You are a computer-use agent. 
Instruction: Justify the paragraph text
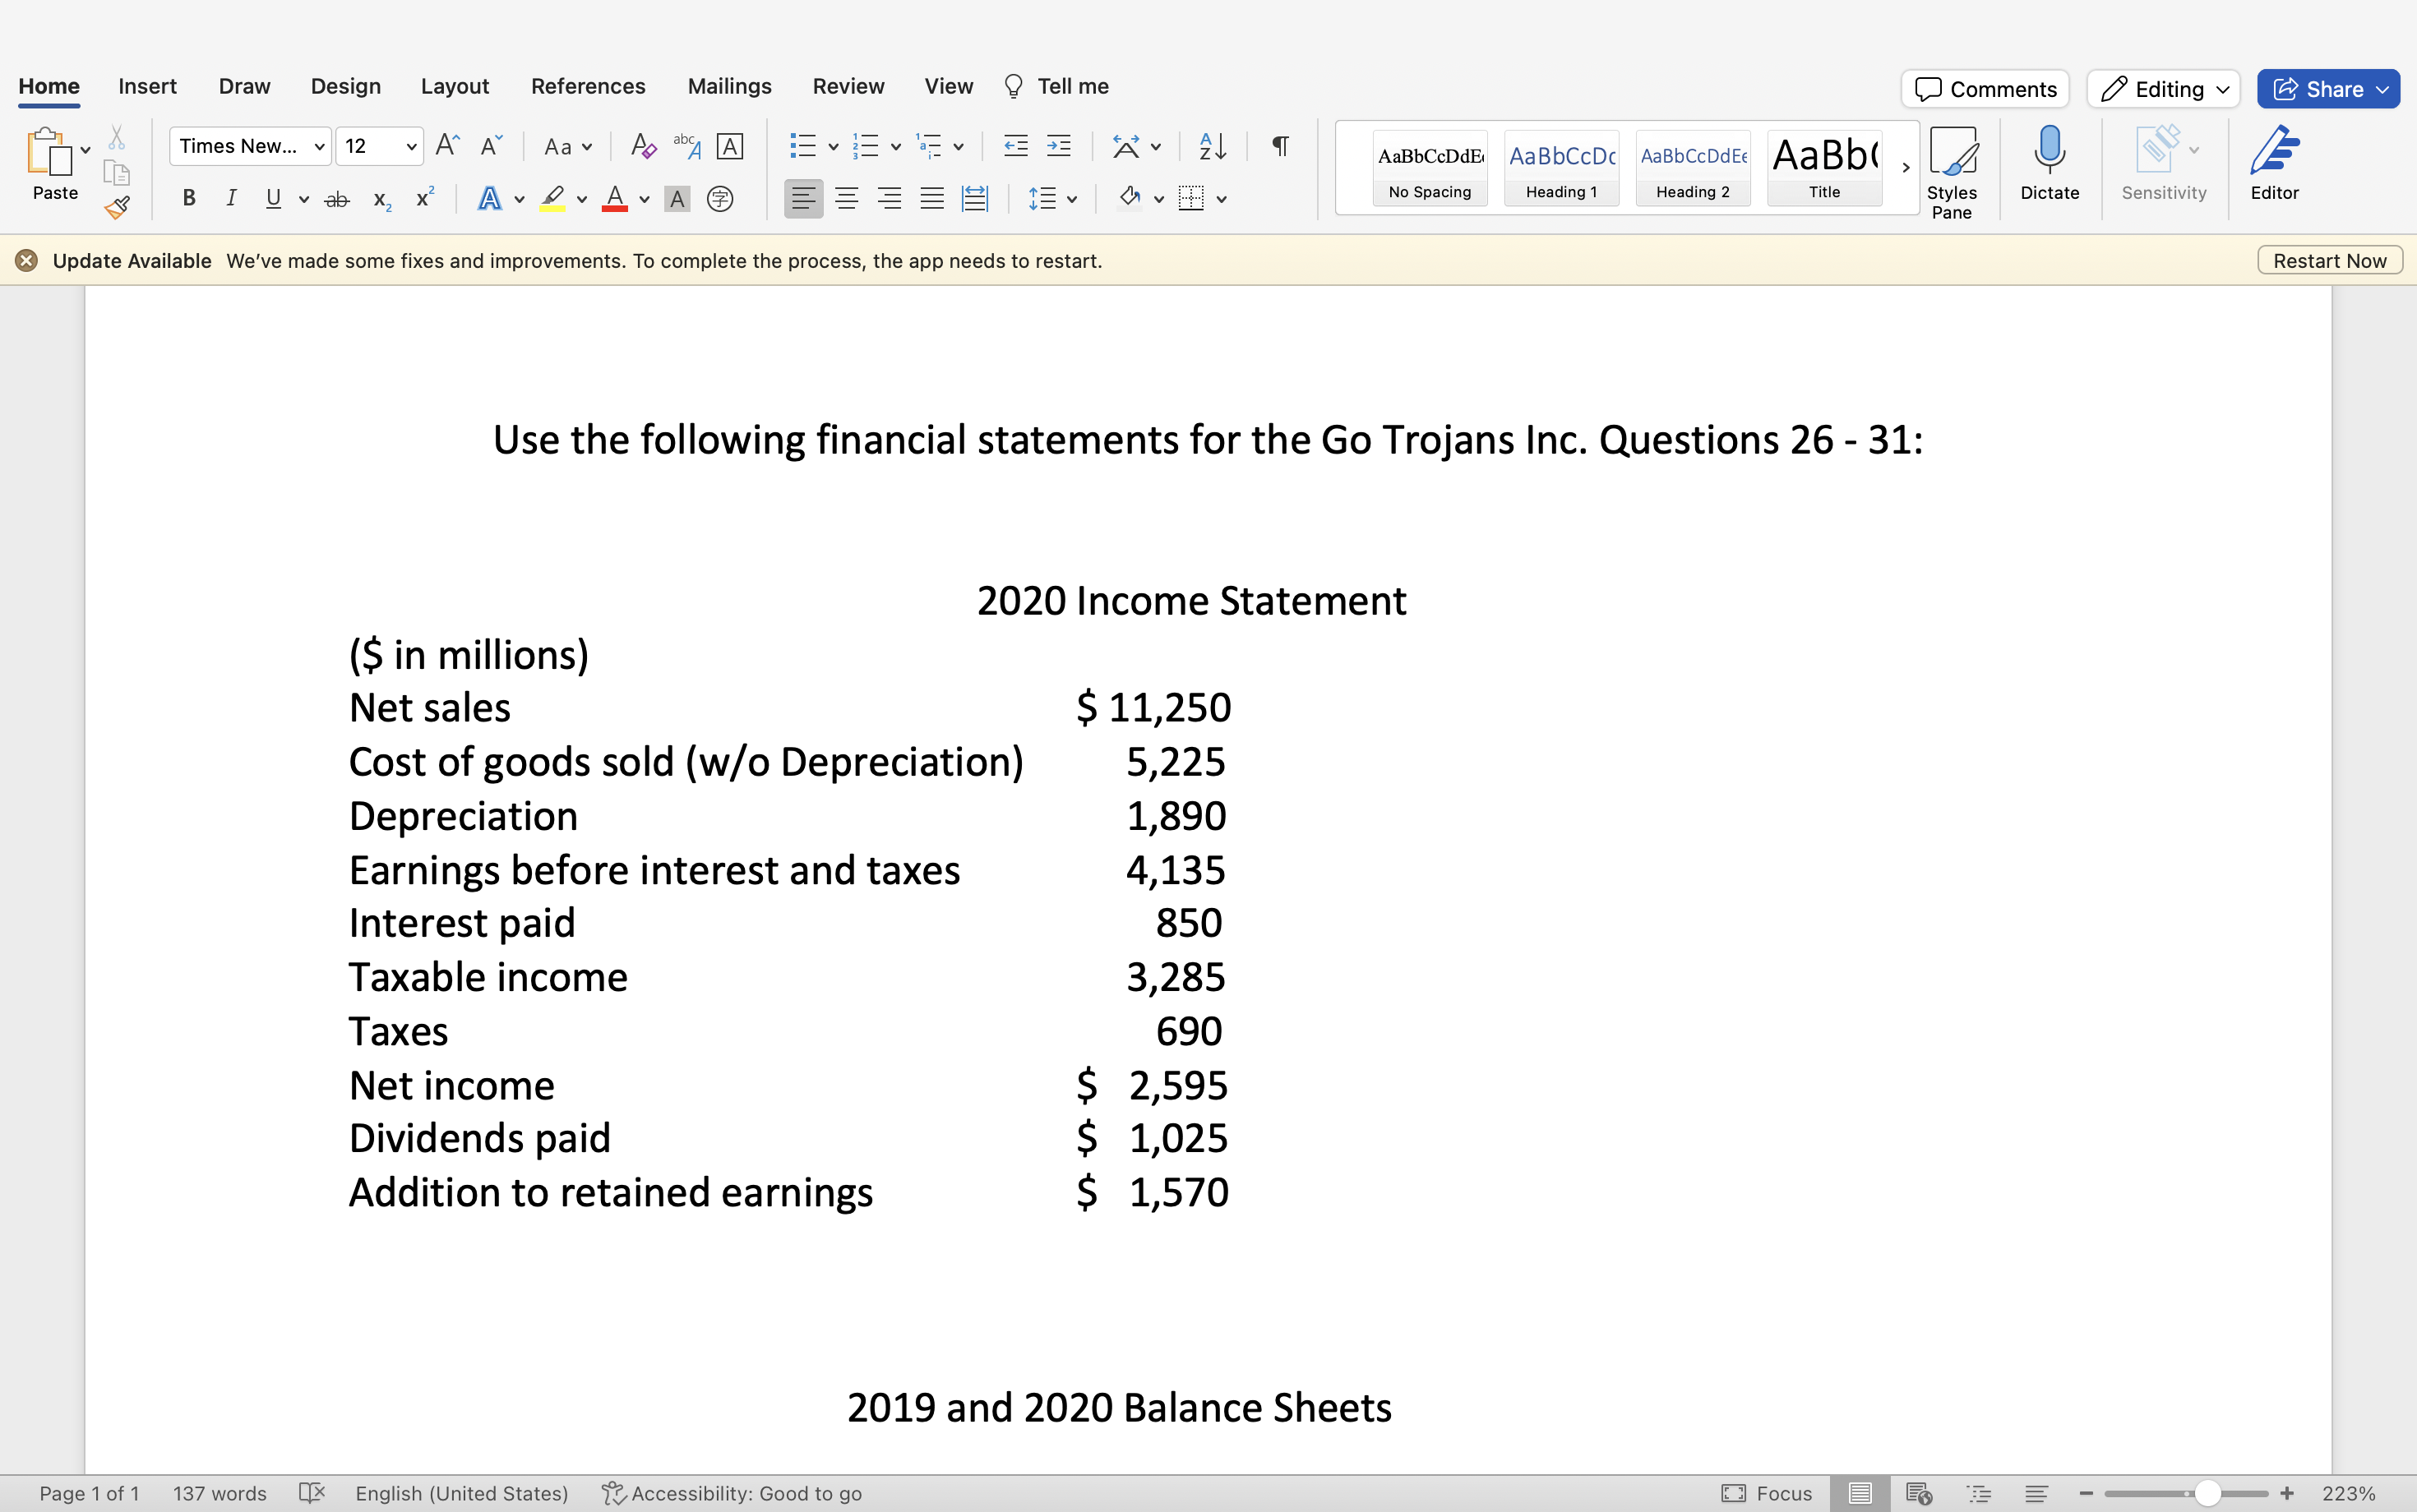(932, 199)
